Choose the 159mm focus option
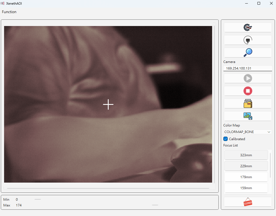This screenshot has width=276, height=216. 246,188
